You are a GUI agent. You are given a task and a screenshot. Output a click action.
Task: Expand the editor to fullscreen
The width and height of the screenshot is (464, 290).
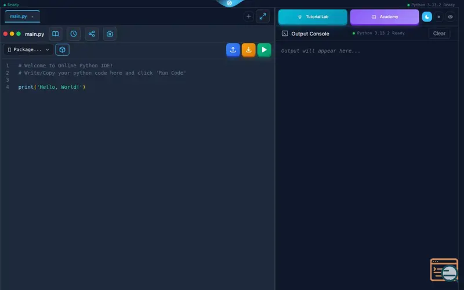coord(263,17)
